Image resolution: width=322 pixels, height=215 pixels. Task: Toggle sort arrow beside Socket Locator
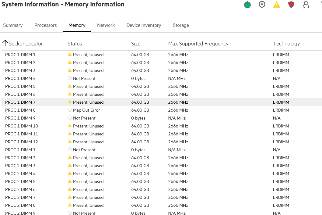pyautogui.click(x=5, y=43)
